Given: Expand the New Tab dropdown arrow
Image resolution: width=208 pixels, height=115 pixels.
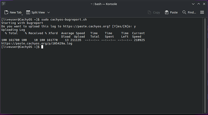Looking at the screenshot, I should click(22, 15).
